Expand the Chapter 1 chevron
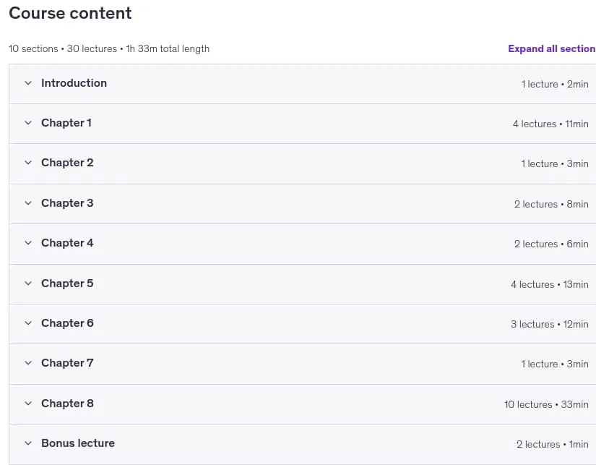The width and height of the screenshot is (596, 465). point(28,122)
